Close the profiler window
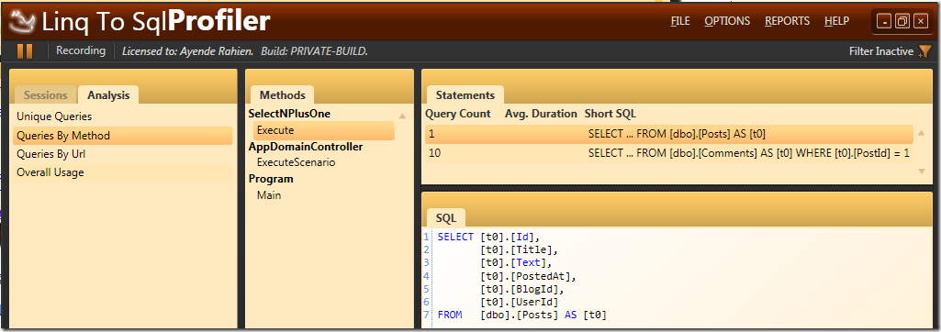The height and width of the screenshot is (332, 941). coord(921,22)
